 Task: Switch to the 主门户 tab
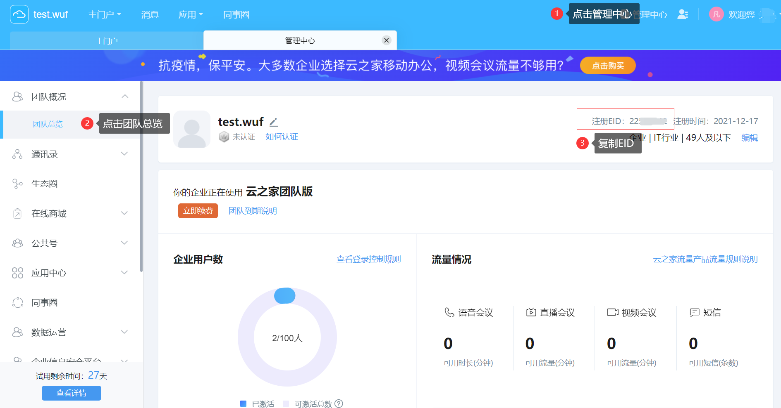click(107, 41)
